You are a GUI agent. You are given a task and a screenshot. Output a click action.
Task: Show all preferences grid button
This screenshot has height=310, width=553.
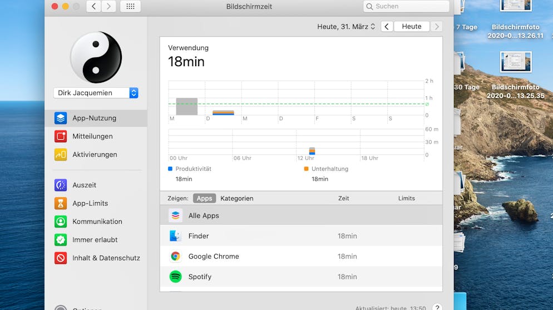pos(131,6)
